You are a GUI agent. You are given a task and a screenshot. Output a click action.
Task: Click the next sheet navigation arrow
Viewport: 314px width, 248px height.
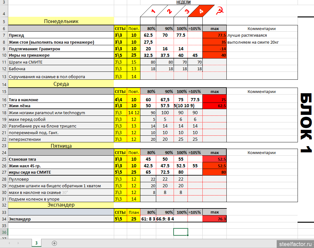tap(17, 243)
